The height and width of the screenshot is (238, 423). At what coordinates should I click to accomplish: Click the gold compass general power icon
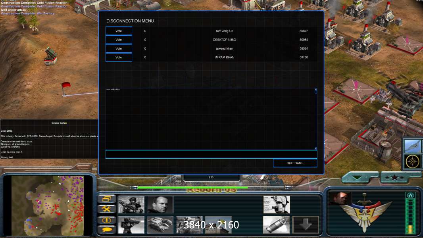[412, 161]
